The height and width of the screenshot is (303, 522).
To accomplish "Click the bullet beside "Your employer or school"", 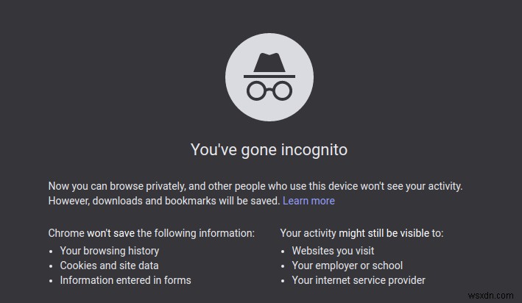I will pos(283,266).
